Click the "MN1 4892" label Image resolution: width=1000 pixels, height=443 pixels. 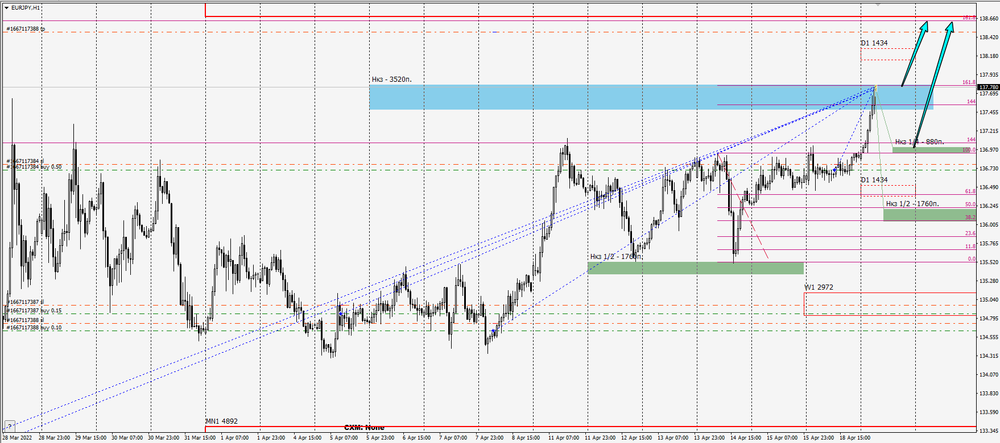[222, 421]
